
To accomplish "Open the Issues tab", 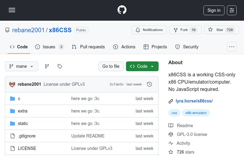I will point(49,47).
